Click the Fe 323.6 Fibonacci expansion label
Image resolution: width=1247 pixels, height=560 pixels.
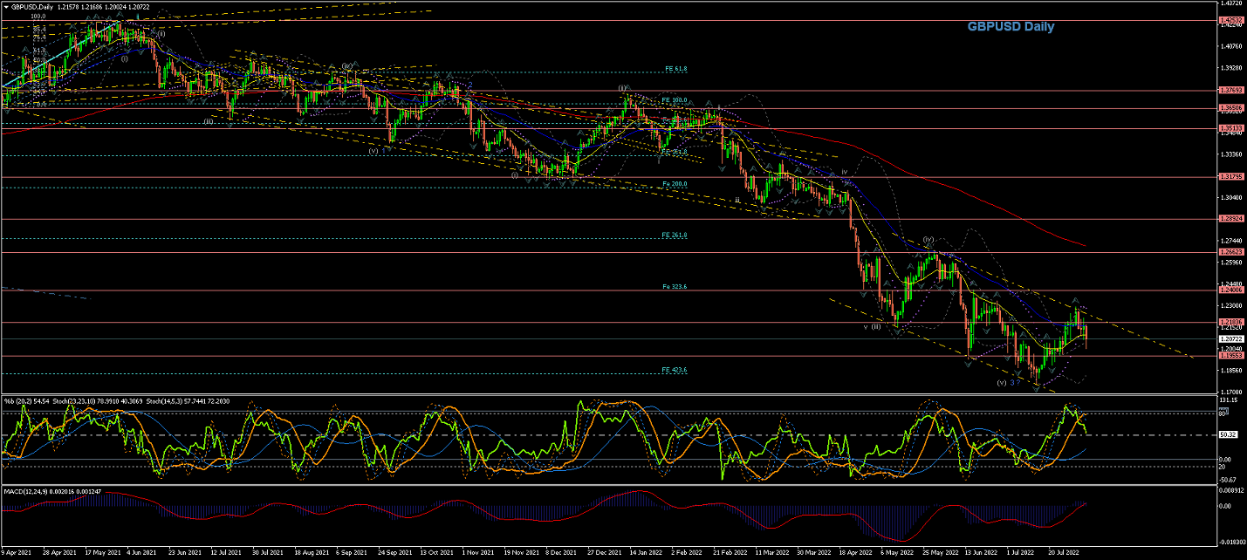coord(675,286)
